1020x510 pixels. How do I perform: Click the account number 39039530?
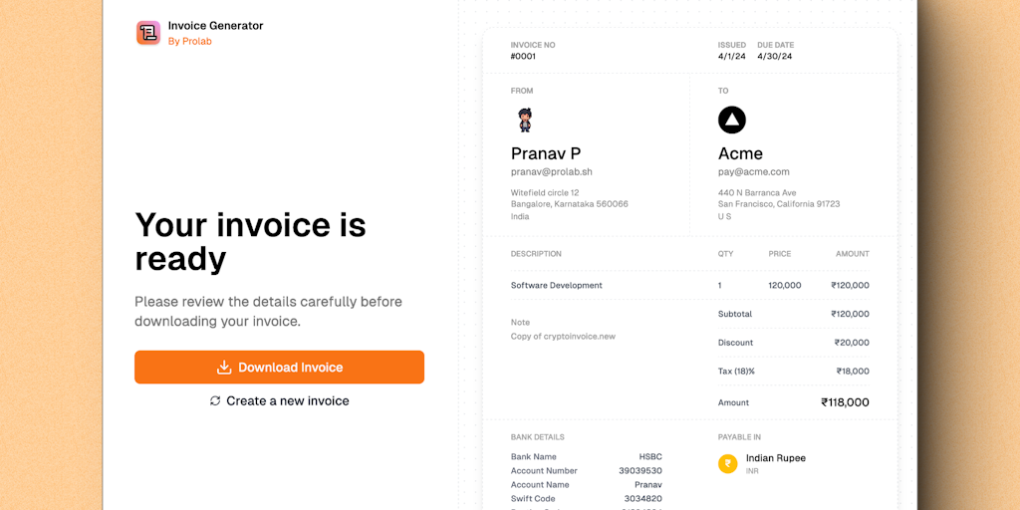(x=640, y=471)
